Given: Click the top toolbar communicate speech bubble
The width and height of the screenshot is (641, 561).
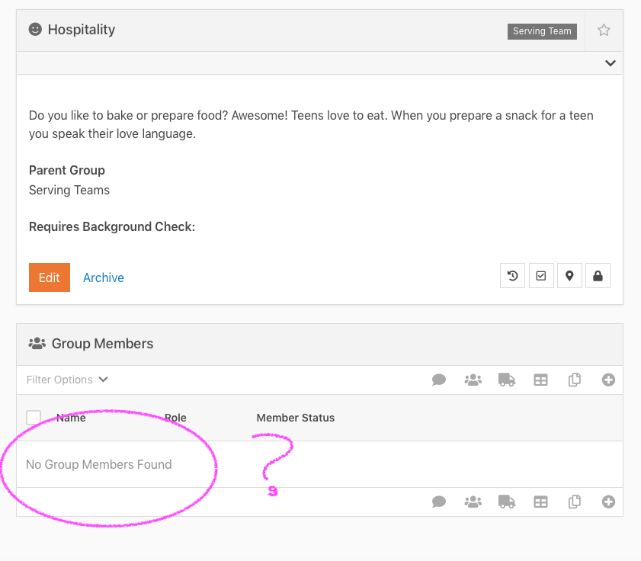Looking at the screenshot, I should (x=439, y=380).
